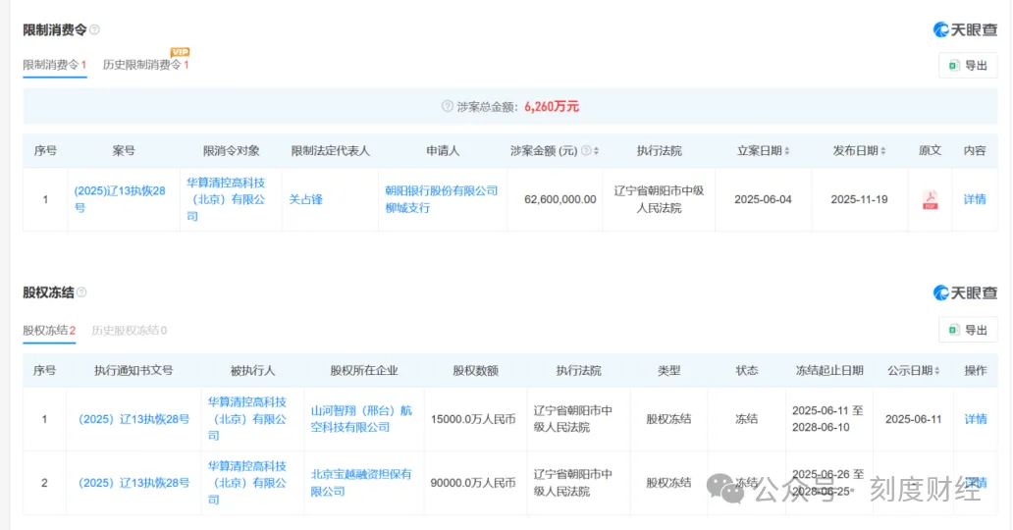Viewport: 1013px width, 530px height.
Task: Click 限制法定代表人 column header
Action: tap(330, 150)
